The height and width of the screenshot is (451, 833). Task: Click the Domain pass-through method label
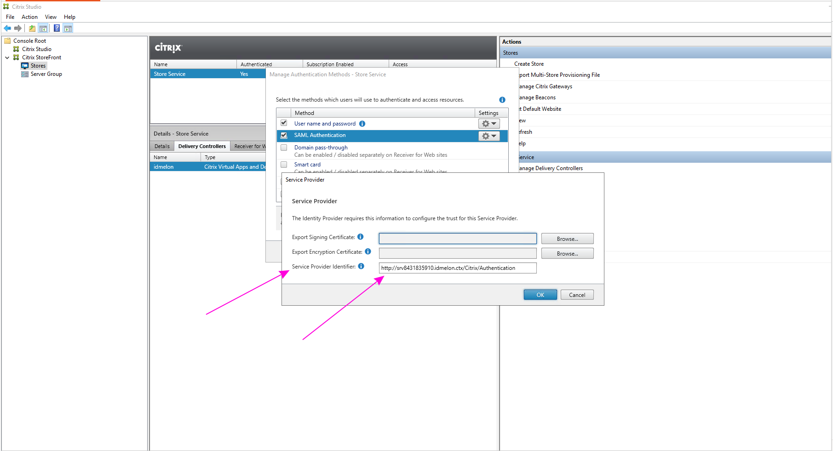click(x=321, y=148)
